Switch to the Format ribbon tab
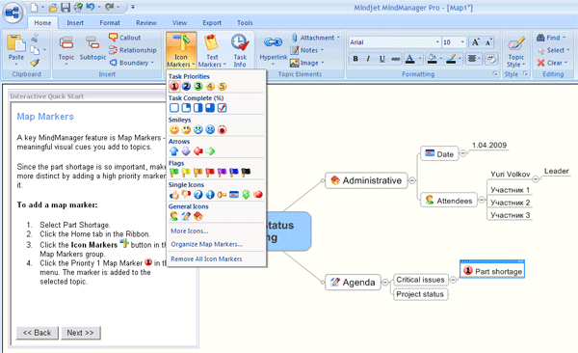The image size is (578, 353). point(110,23)
